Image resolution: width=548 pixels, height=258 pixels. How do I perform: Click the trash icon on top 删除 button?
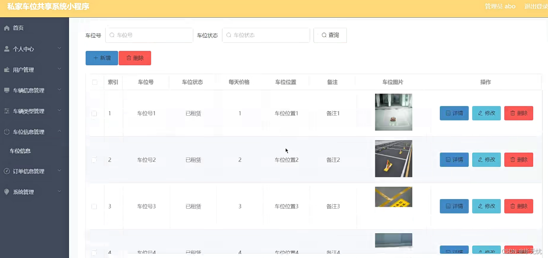[x=129, y=58]
